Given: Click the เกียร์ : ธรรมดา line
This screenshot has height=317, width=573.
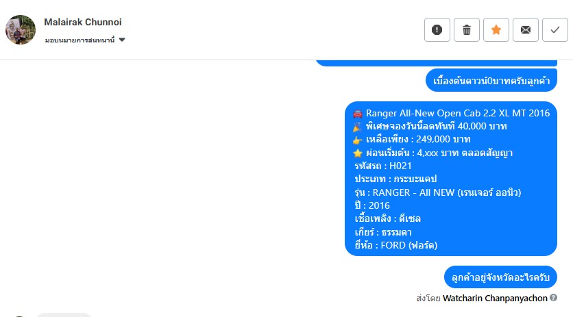Looking at the screenshot, I should click(x=383, y=232).
